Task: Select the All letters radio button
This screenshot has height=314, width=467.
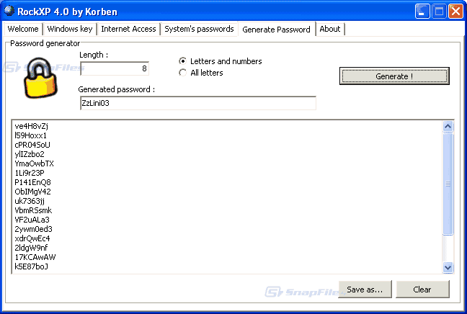Action: [x=182, y=73]
